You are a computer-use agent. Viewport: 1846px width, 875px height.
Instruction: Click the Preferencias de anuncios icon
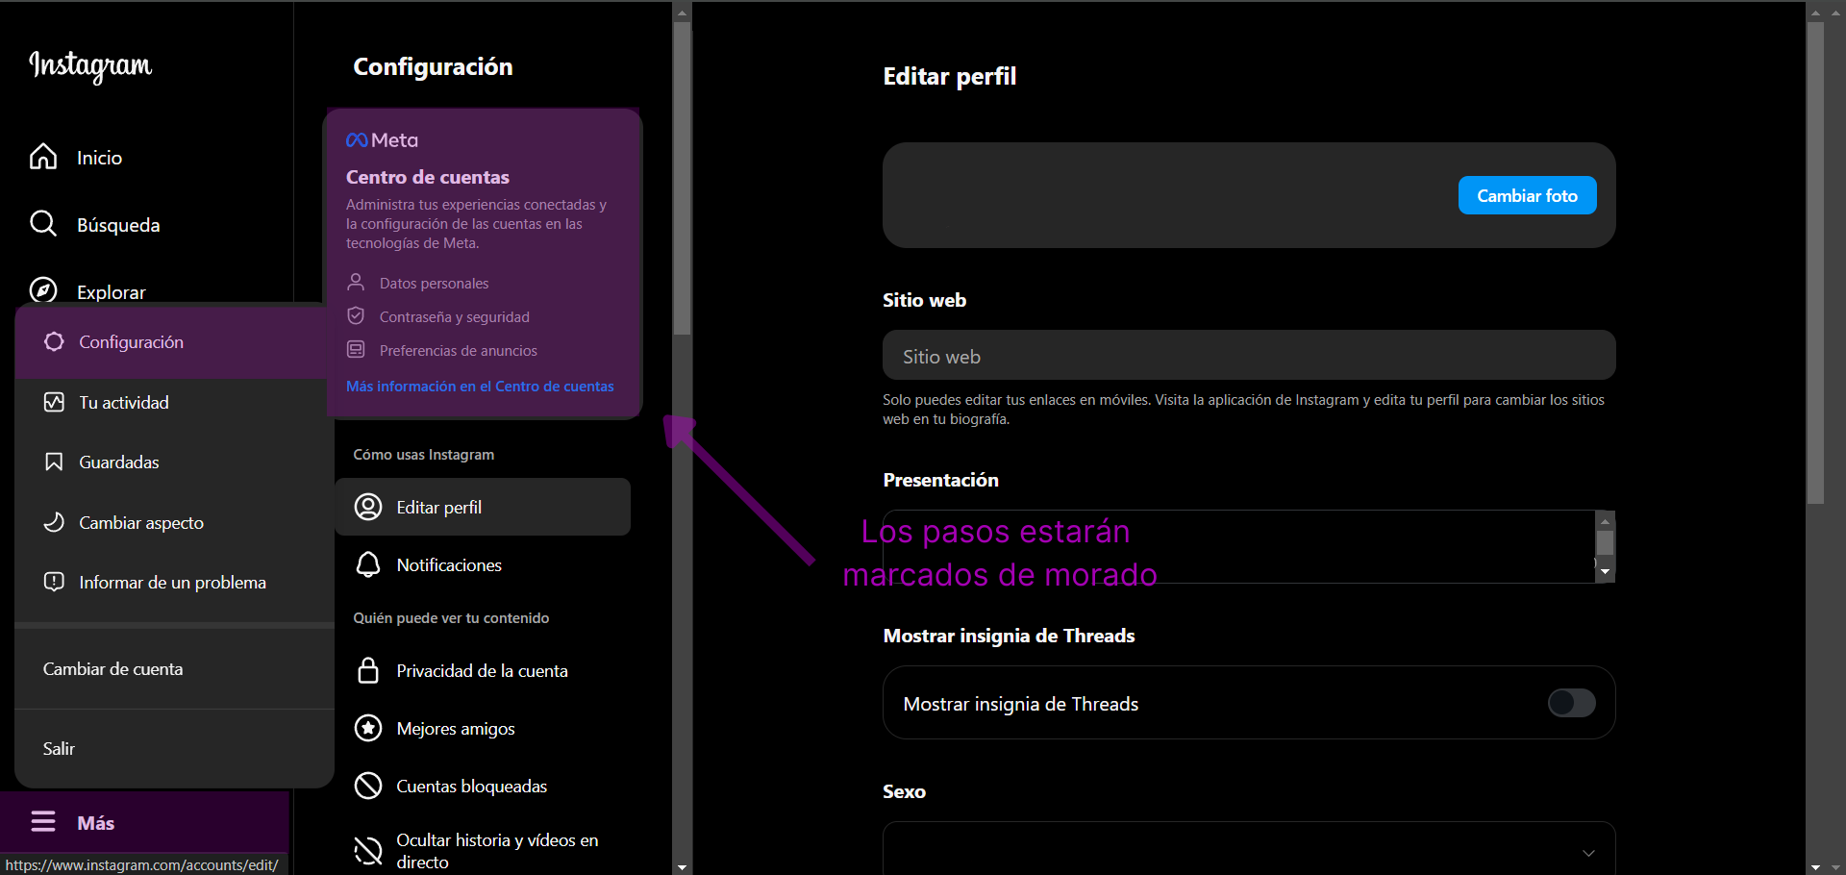[x=356, y=349]
